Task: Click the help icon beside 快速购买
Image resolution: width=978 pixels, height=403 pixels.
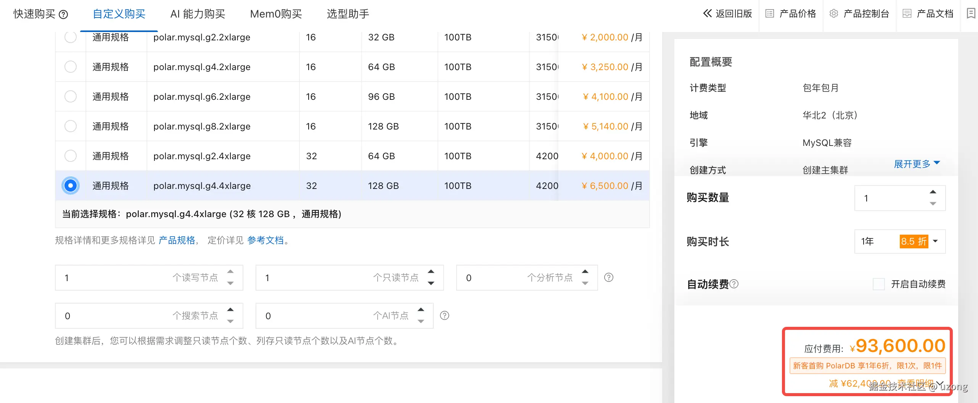Action: (x=64, y=14)
